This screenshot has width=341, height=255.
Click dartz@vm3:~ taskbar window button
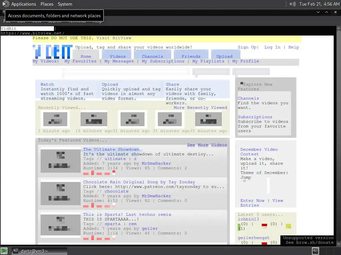pos(39,251)
